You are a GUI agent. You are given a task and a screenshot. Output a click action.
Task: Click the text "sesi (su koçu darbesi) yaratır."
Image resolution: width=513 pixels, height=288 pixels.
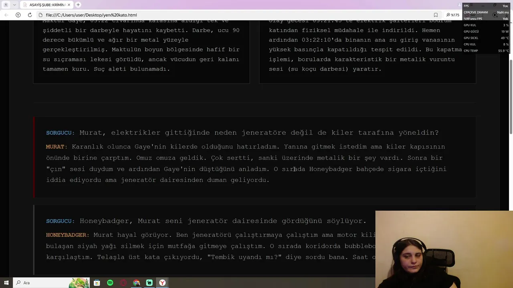tap(325, 69)
